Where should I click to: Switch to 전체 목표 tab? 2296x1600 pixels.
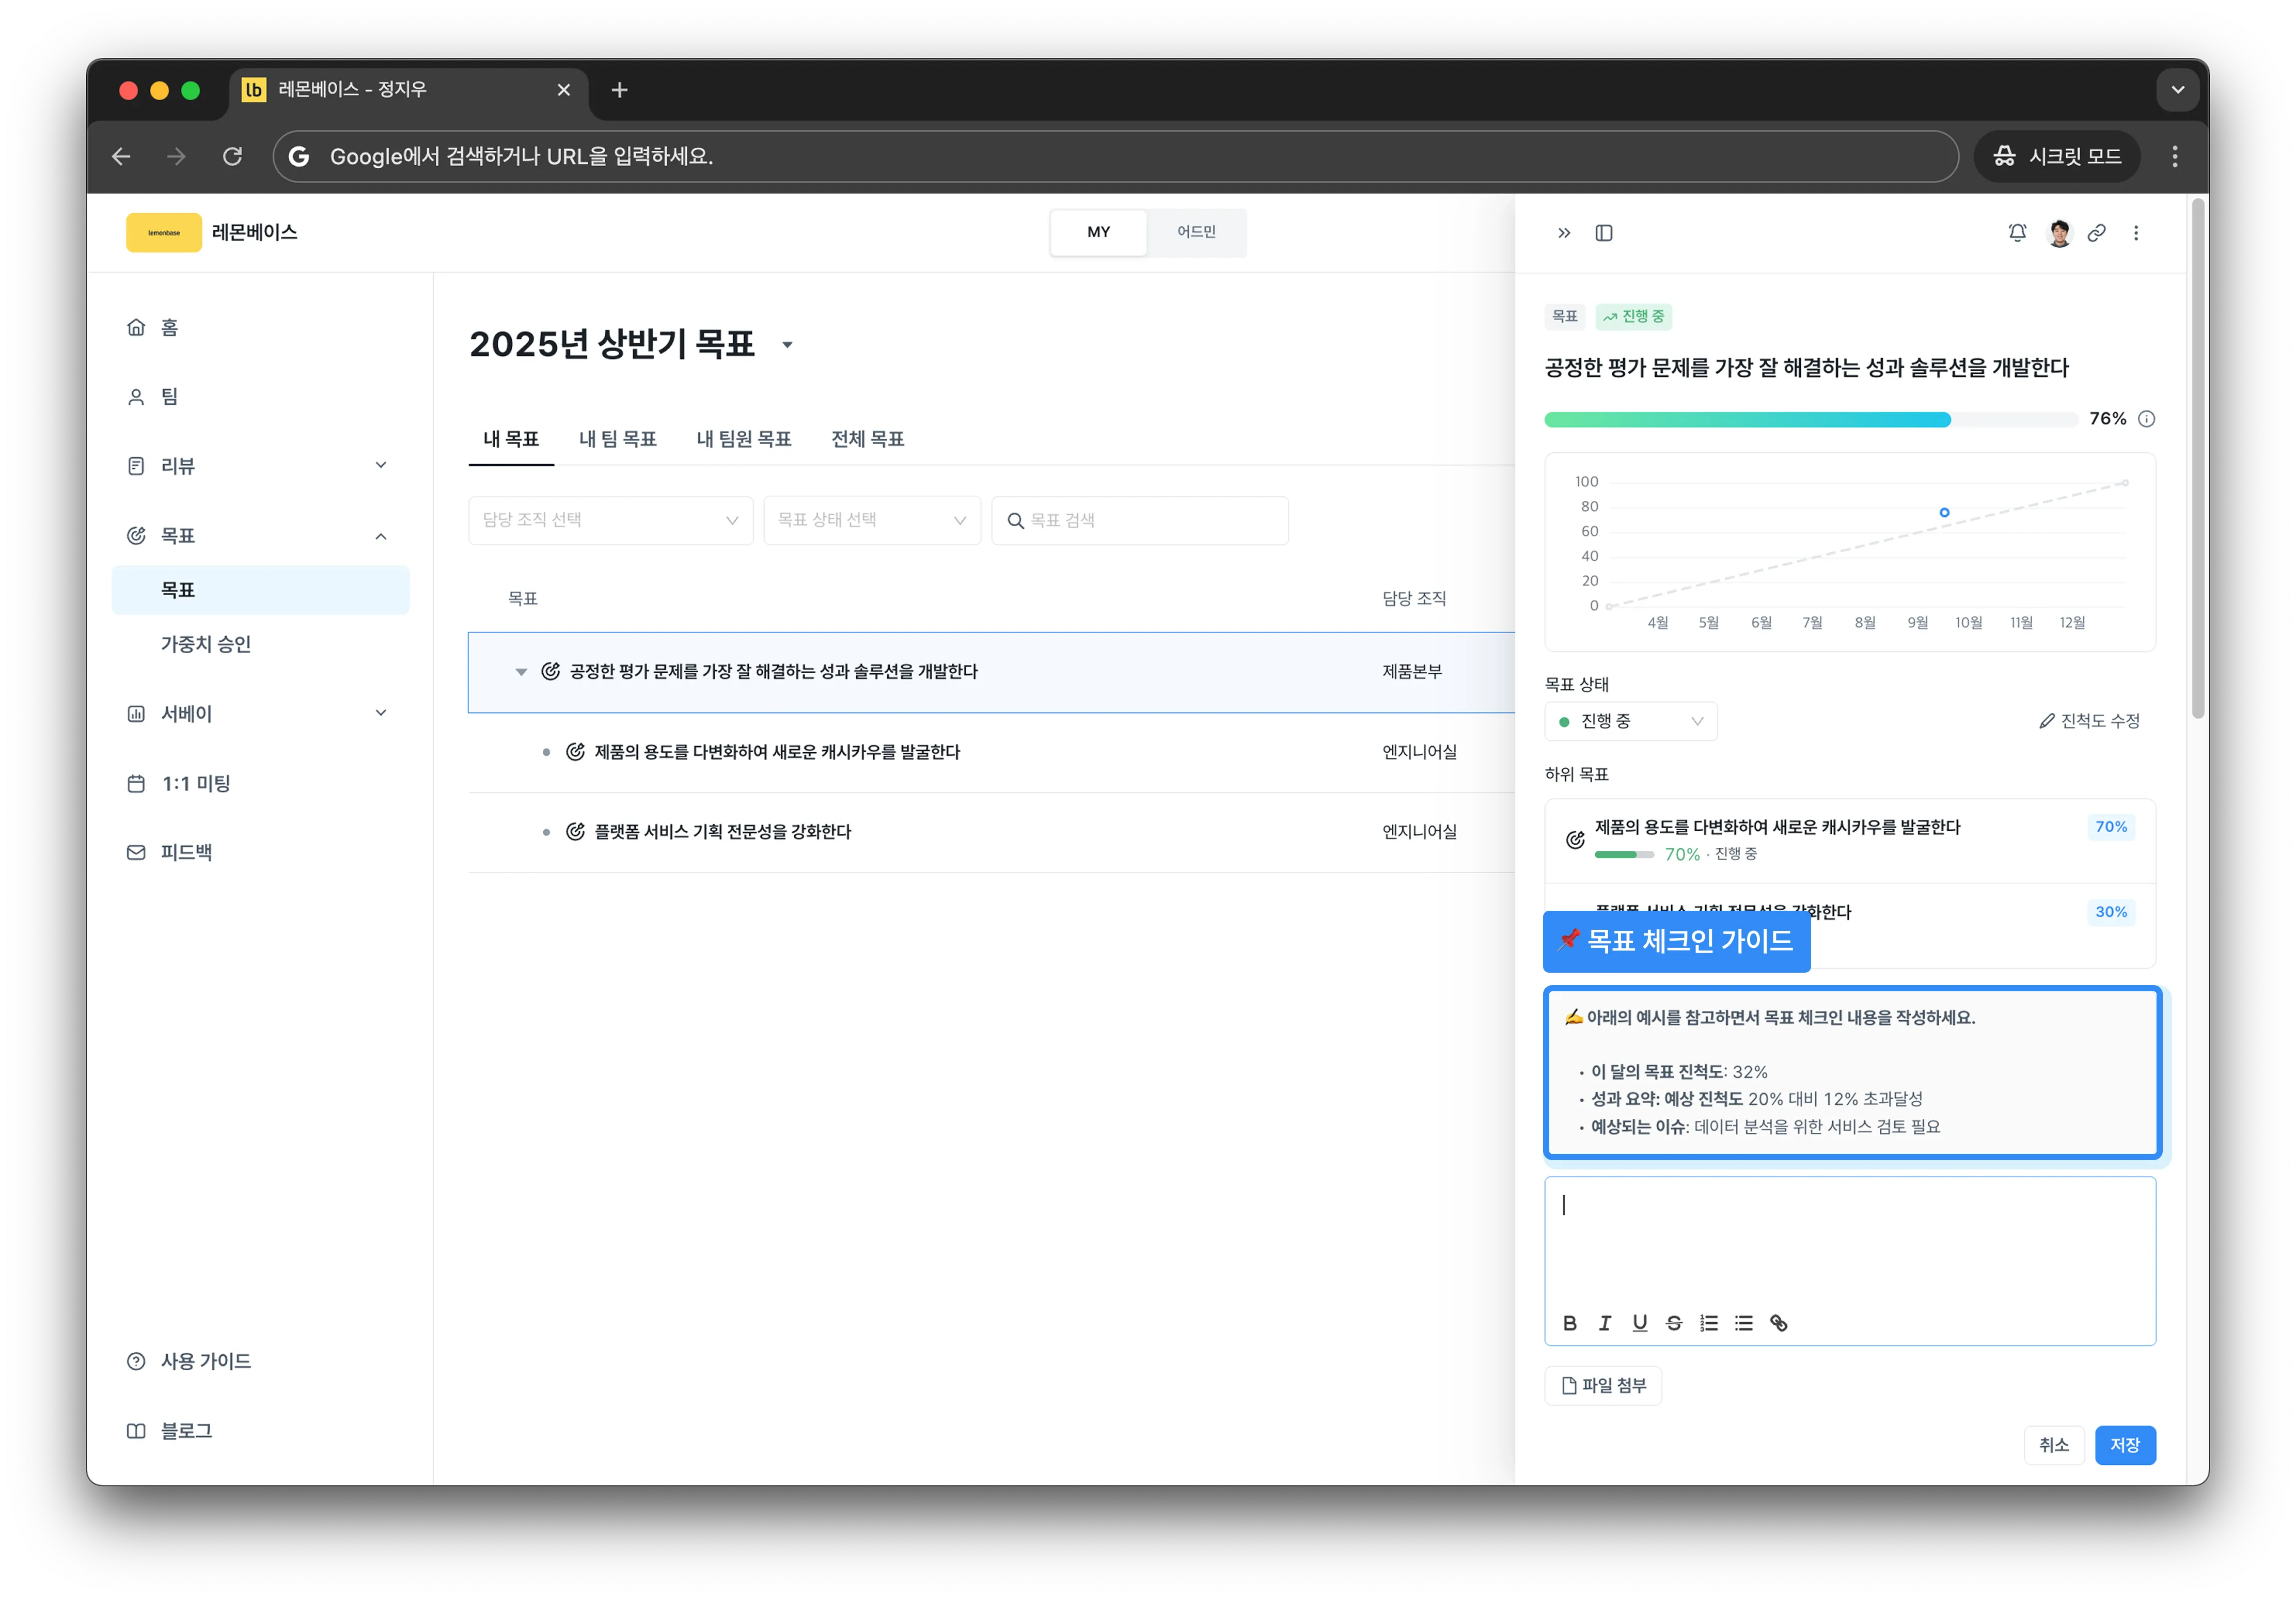click(x=868, y=439)
